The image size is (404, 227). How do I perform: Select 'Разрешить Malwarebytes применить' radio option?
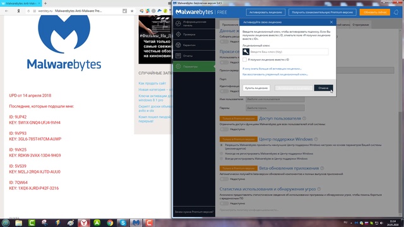click(x=222, y=145)
